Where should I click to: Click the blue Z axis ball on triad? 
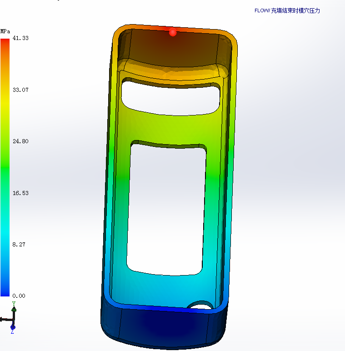coord(13,327)
